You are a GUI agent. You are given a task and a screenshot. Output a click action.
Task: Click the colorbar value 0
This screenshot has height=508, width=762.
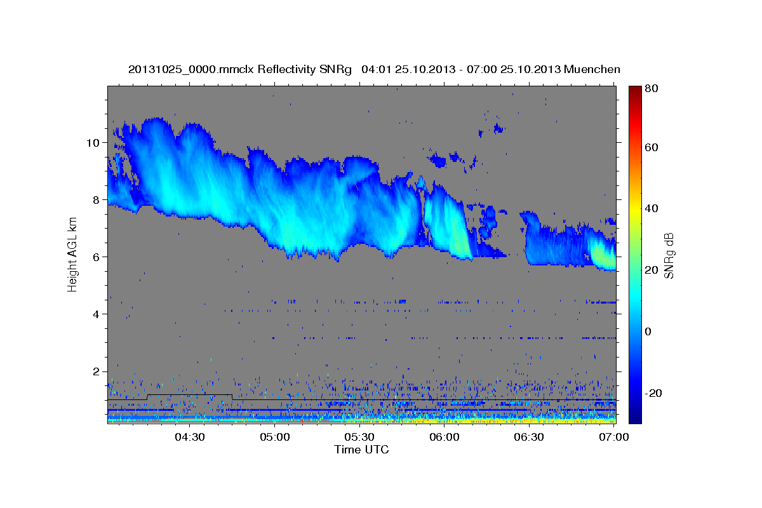pos(648,331)
